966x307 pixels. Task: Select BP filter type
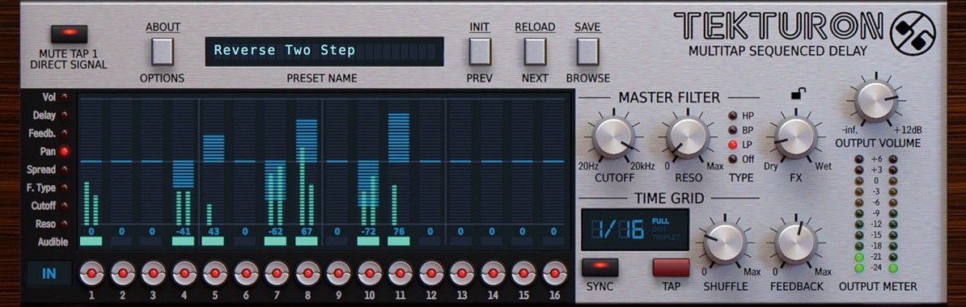coord(732,130)
